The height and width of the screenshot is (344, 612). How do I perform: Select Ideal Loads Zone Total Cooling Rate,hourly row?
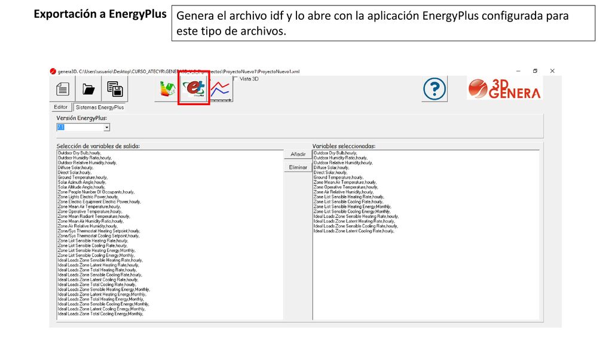(97, 285)
